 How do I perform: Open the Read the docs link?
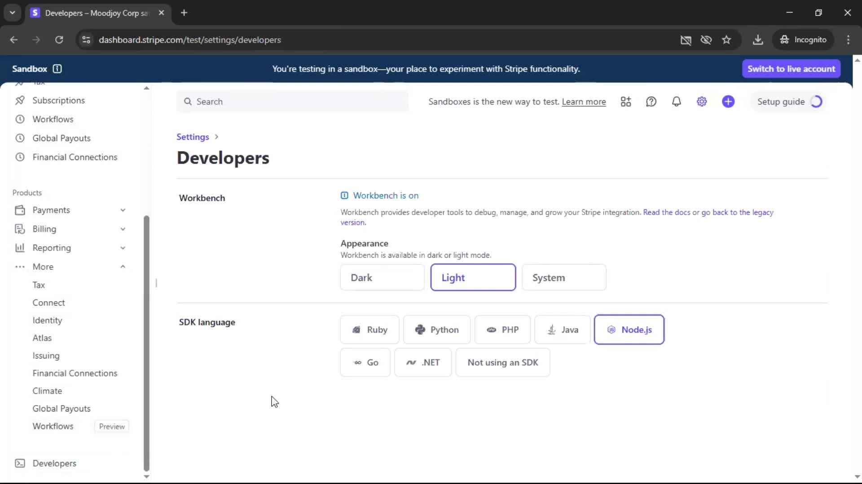click(x=666, y=212)
